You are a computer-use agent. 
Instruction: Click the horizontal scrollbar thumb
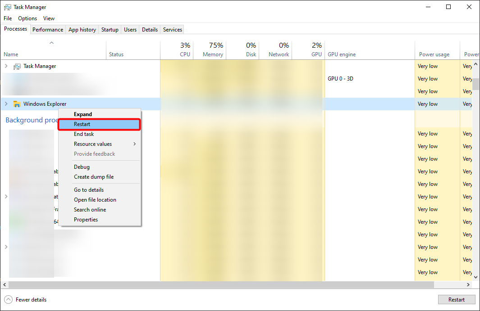(221, 285)
